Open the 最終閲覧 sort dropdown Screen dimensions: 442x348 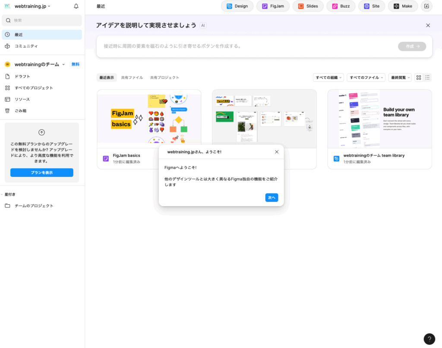(x=400, y=78)
